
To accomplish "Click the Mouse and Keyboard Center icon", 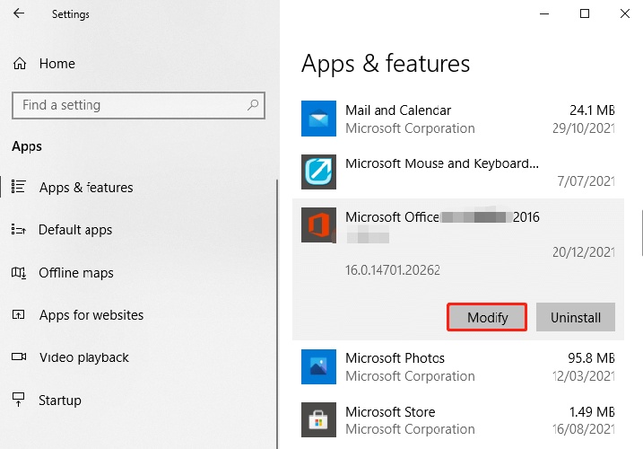I will coord(318,172).
